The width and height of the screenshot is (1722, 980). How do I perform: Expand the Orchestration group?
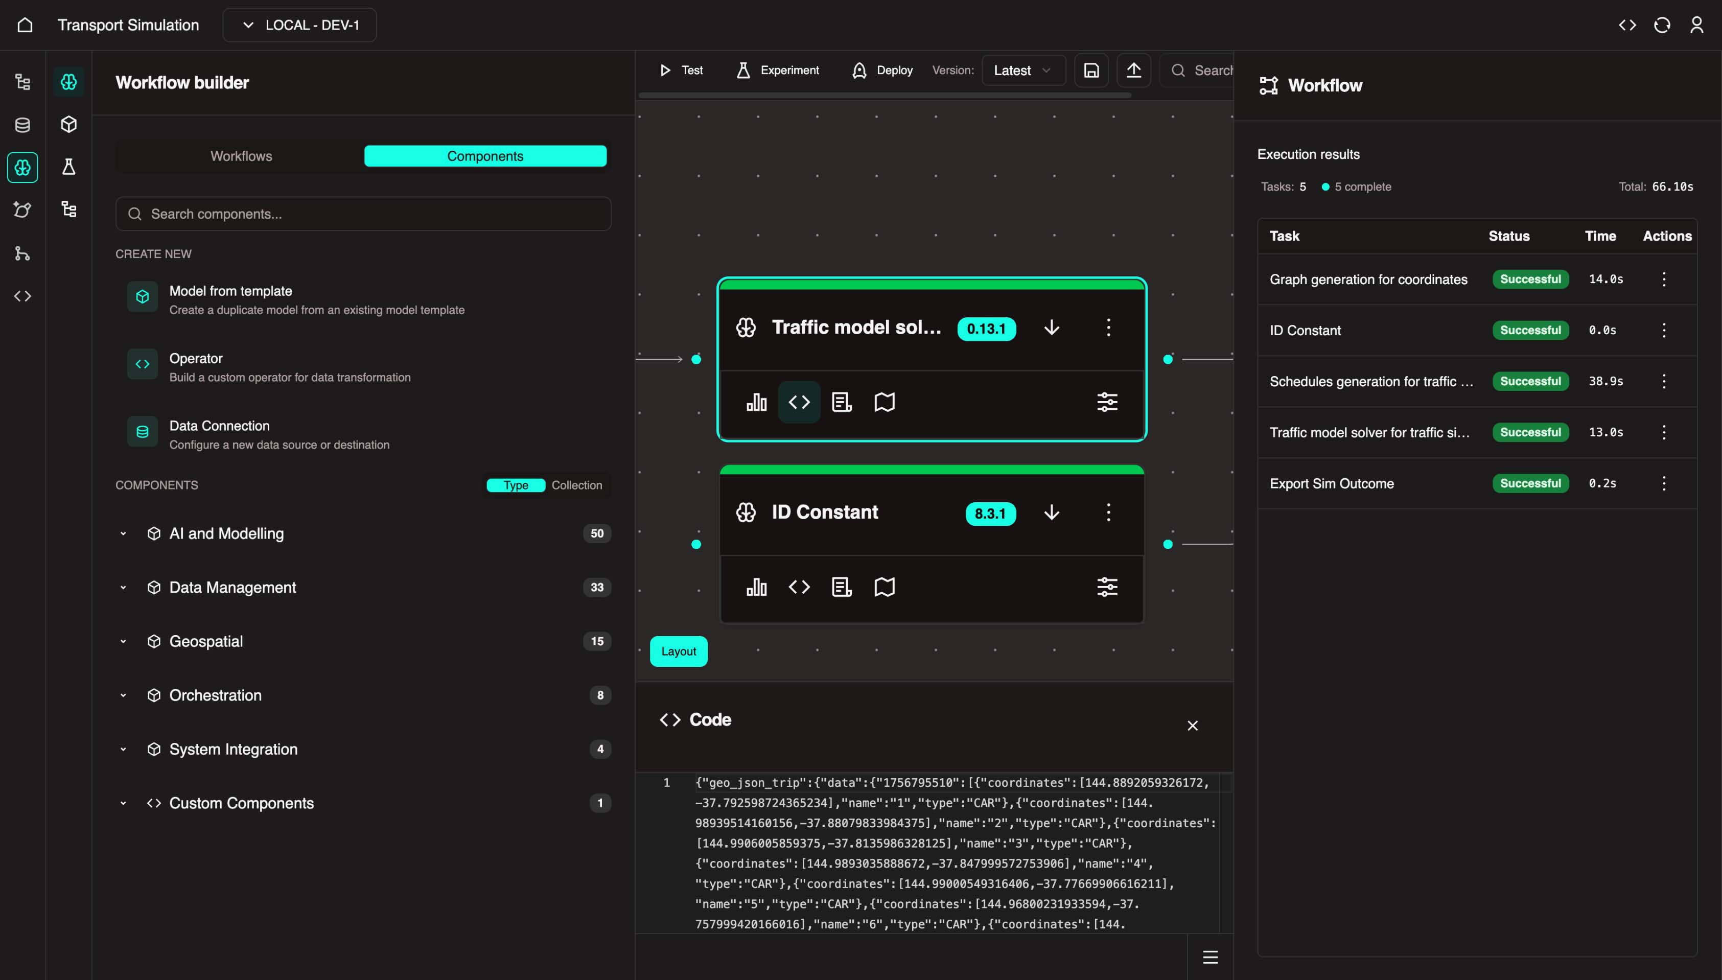(363, 695)
